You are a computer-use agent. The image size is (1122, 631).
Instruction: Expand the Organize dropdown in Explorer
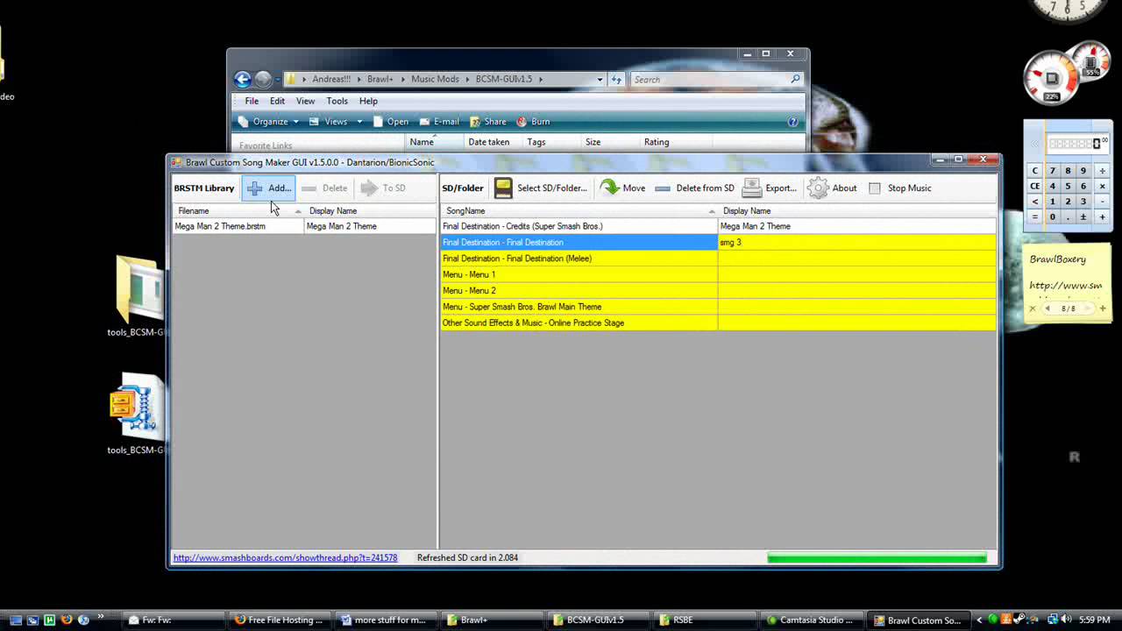(269, 122)
